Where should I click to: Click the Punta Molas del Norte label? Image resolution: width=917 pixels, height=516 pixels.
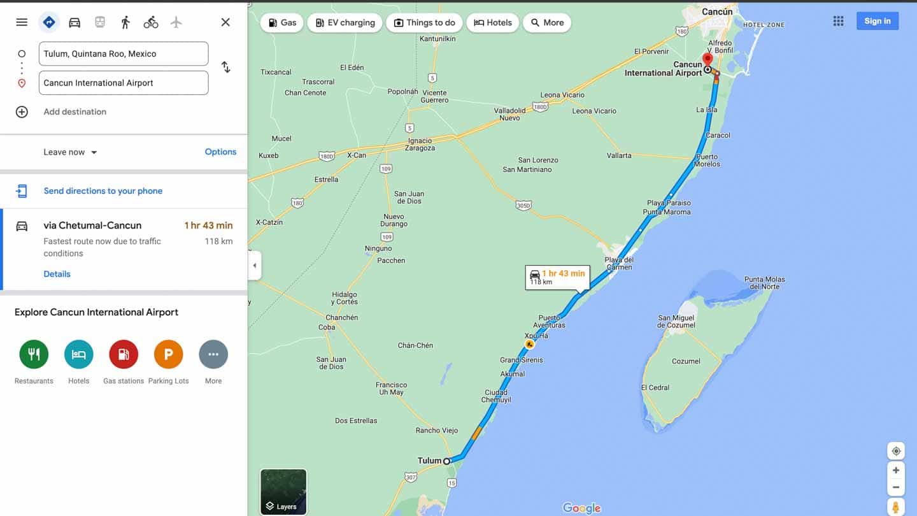tap(765, 283)
